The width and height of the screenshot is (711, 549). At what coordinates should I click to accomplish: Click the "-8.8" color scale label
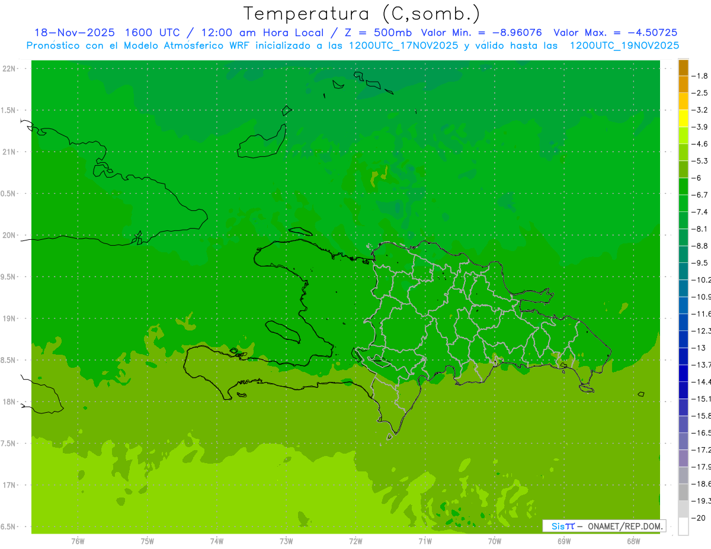pyautogui.click(x=699, y=246)
